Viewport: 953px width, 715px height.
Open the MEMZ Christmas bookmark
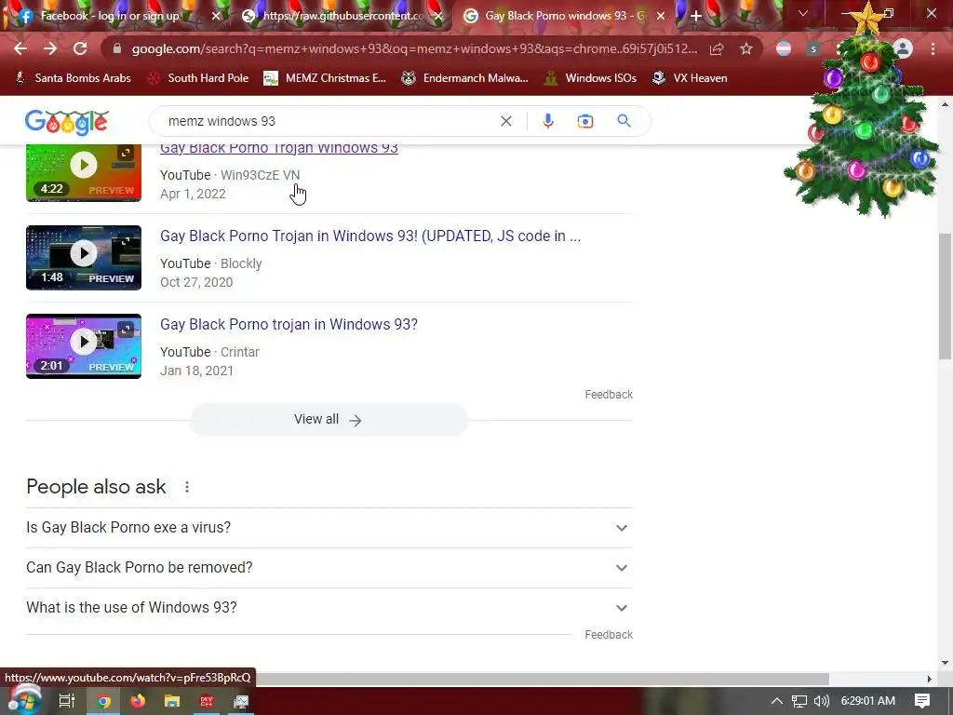pyautogui.click(x=325, y=78)
